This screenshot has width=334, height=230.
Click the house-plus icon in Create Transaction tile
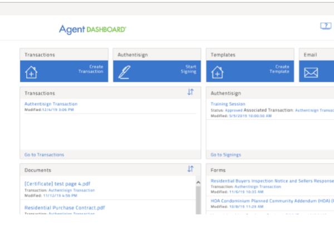[x=31, y=72]
